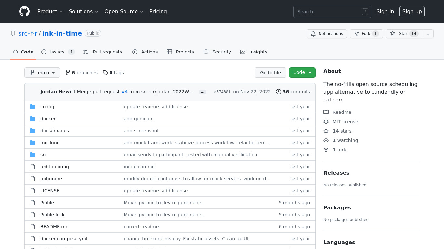Click the file icon for docker-compose.yml
Image resolution: width=444 pixels, height=249 pixels.
point(33,239)
